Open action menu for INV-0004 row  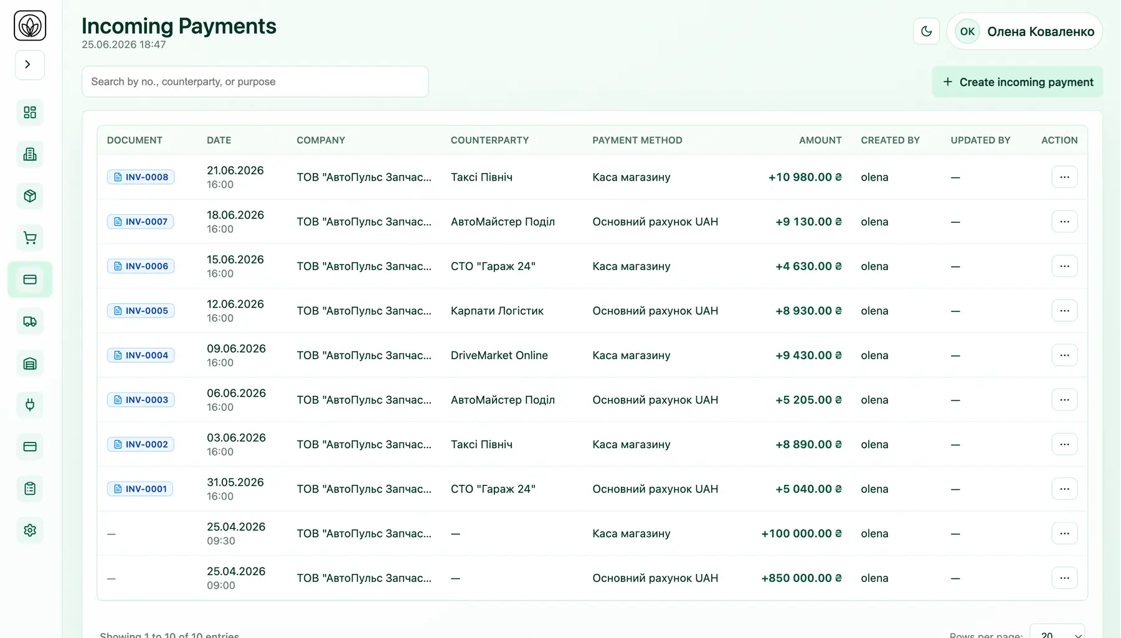(1064, 355)
